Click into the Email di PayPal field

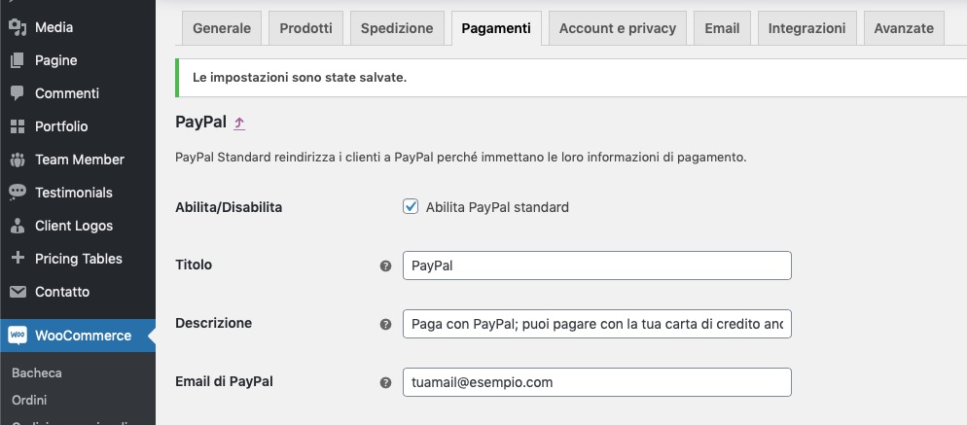[x=597, y=382]
